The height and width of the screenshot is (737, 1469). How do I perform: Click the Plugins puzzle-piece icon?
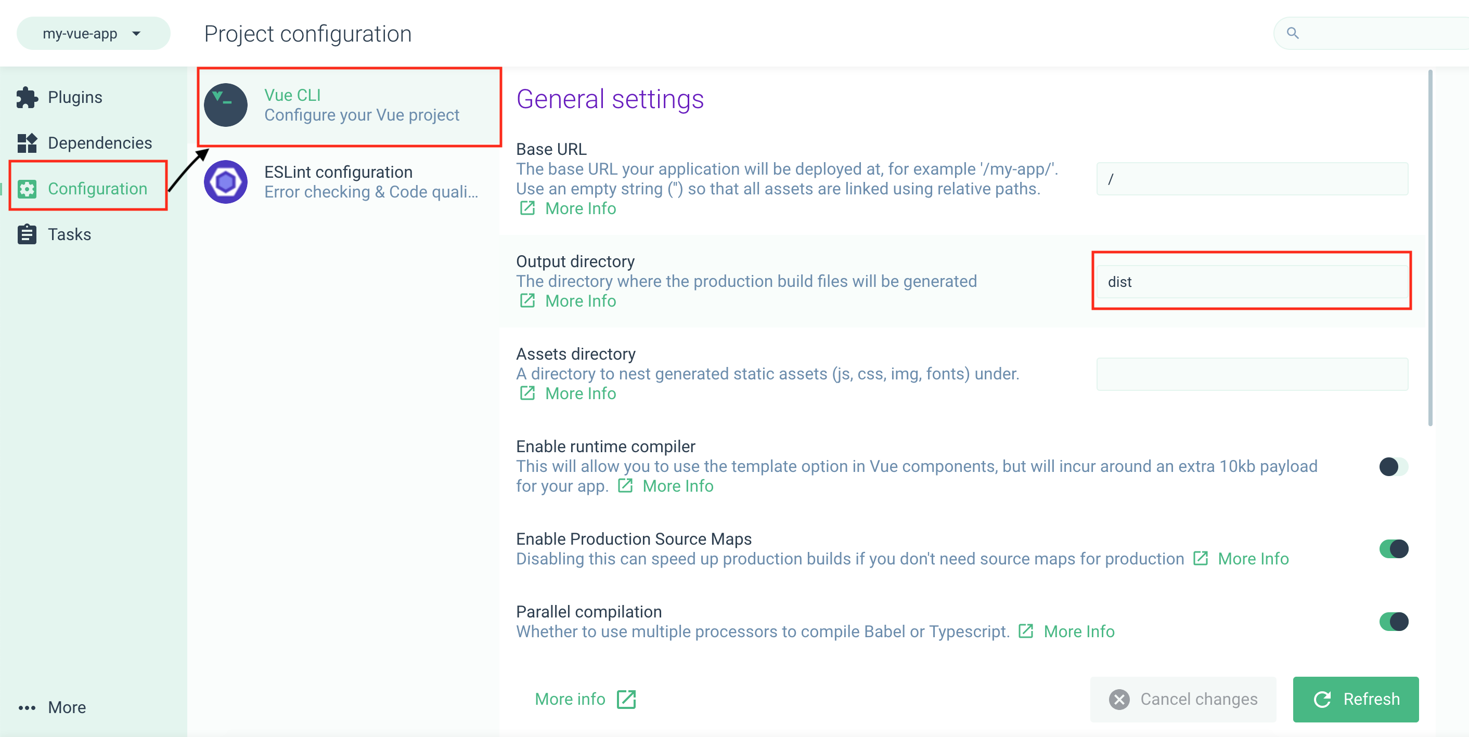pyautogui.click(x=27, y=98)
